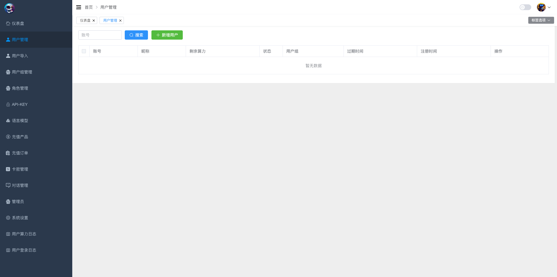Toggle the dark mode switch
The height and width of the screenshot is (277, 557).
[525, 7]
